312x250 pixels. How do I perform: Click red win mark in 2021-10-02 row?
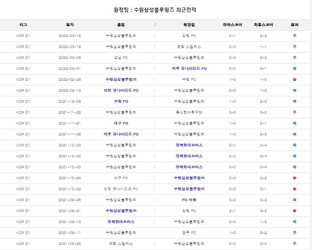tap(294, 189)
